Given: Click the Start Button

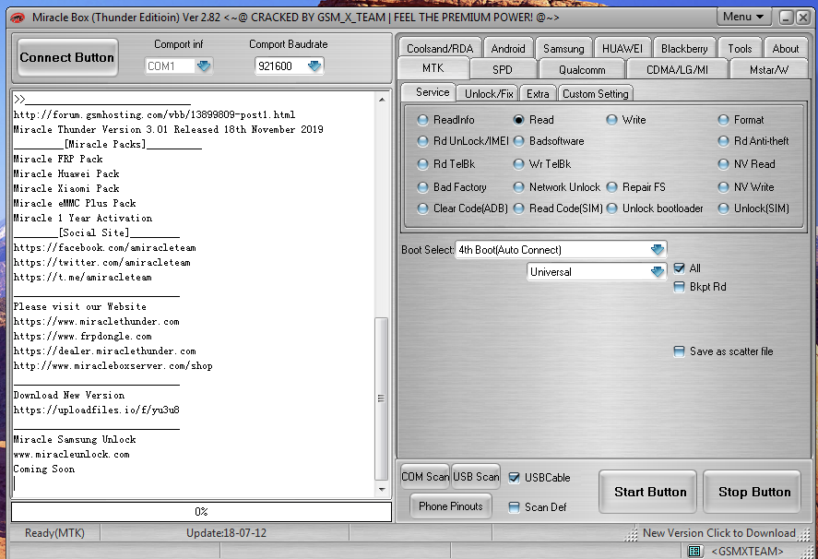Looking at the screenshot, I should pos(650,492).
